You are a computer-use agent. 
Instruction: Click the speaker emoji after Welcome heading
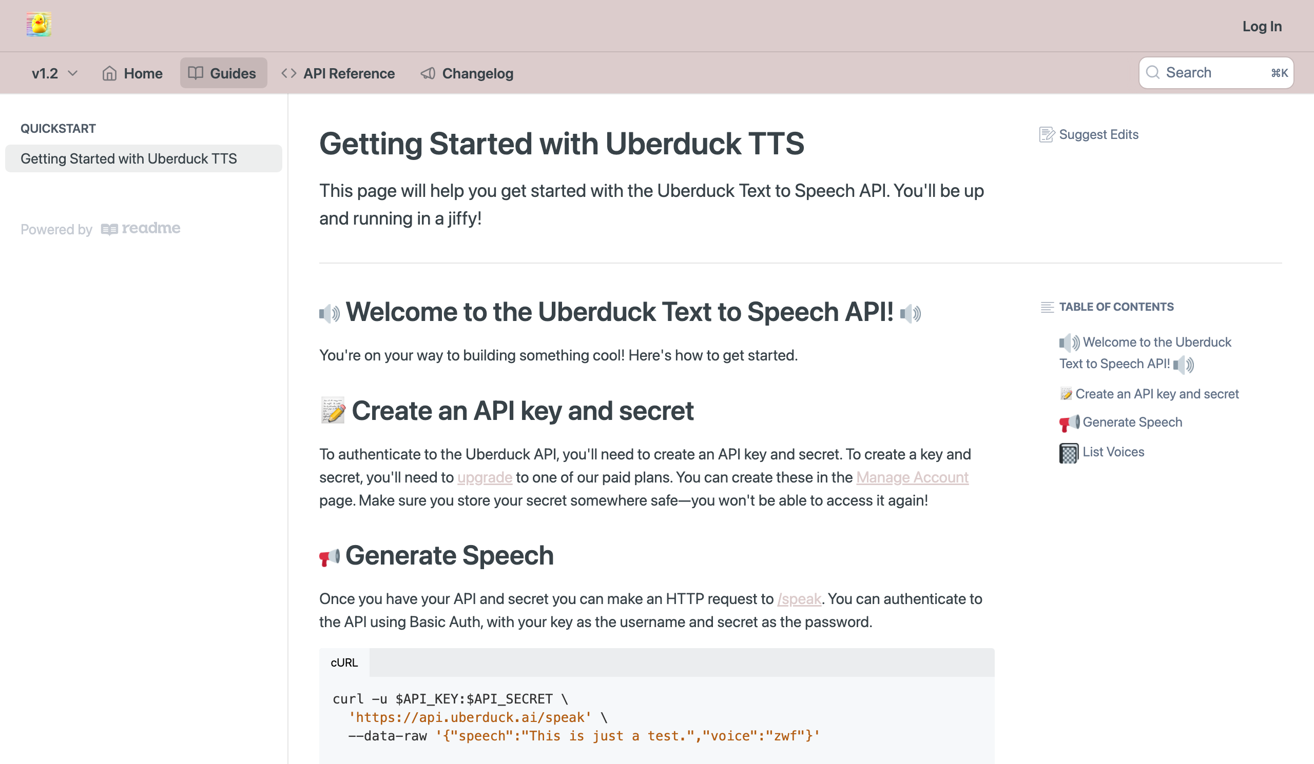tap(911, 313)
